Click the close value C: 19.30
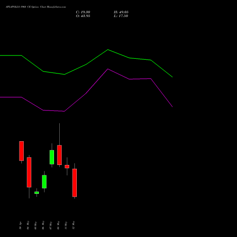 click(x=83, y=12)
